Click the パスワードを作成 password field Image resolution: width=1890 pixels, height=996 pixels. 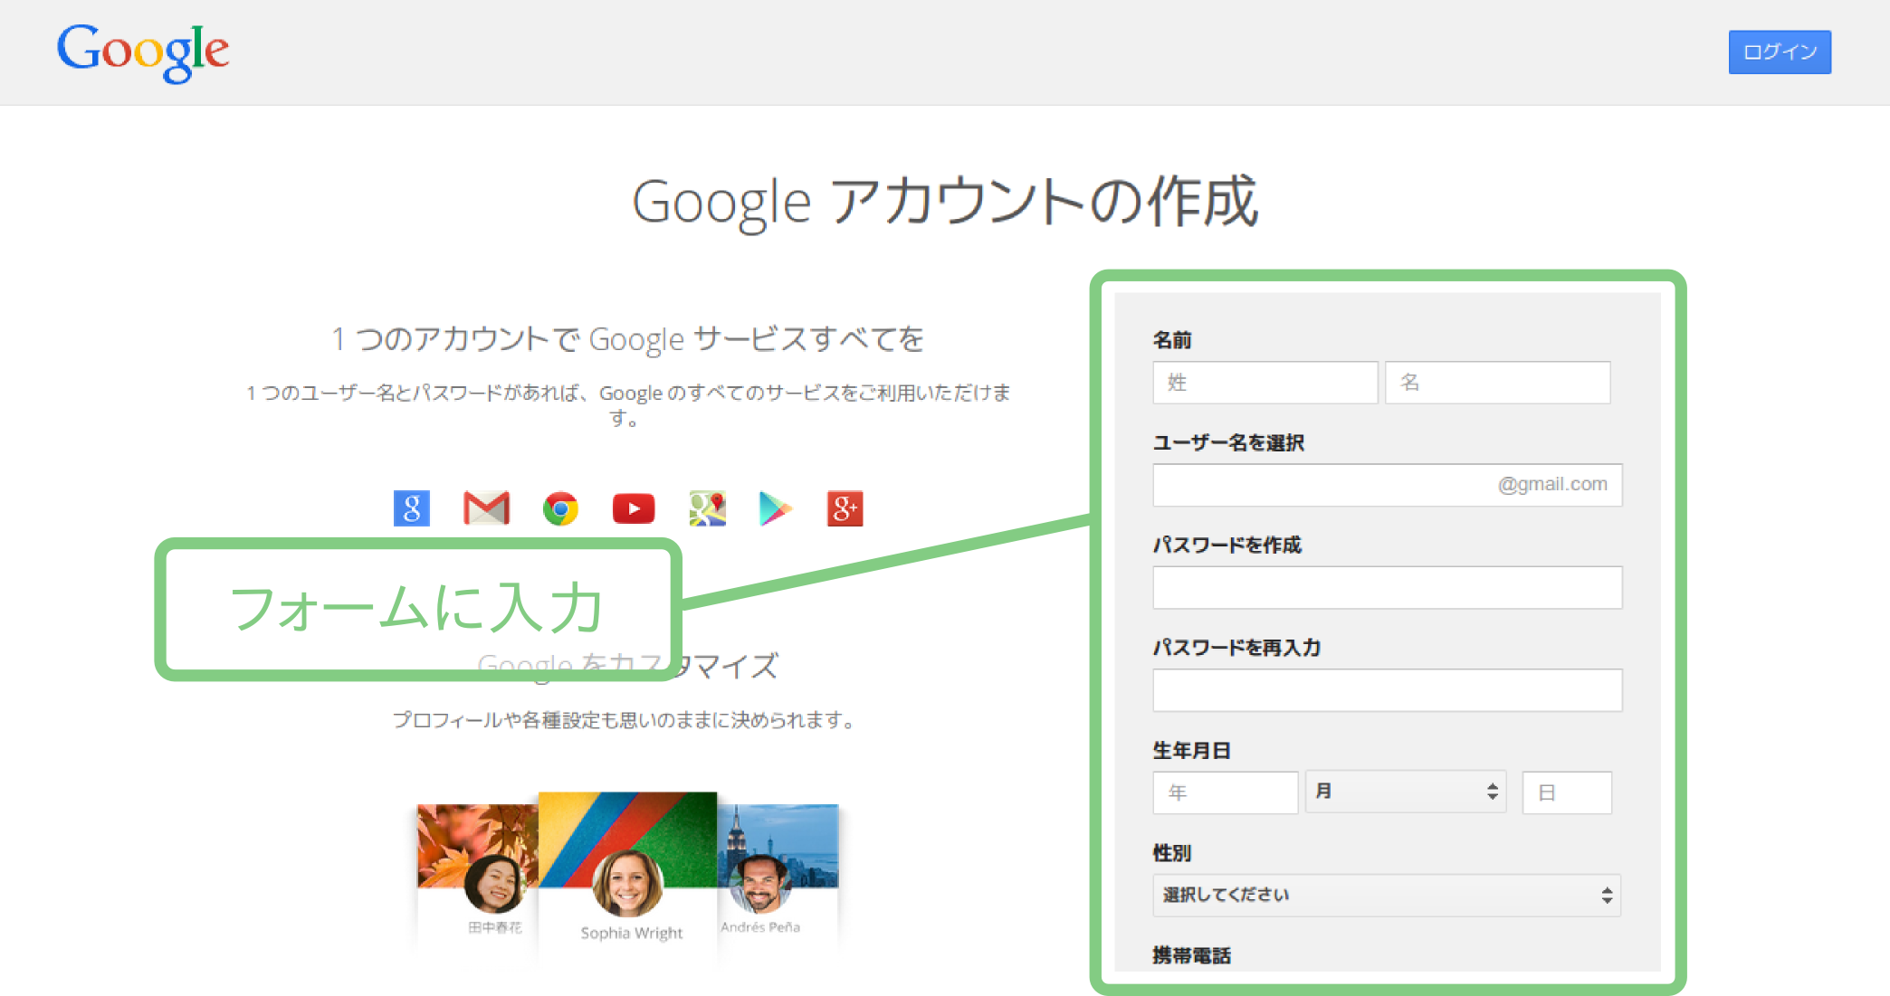point(1388,587)
